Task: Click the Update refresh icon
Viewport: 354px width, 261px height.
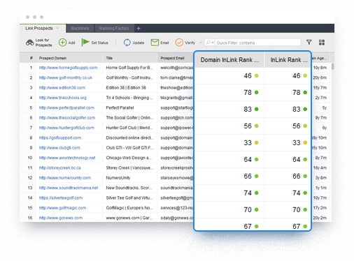Action: tap(127, 43)
